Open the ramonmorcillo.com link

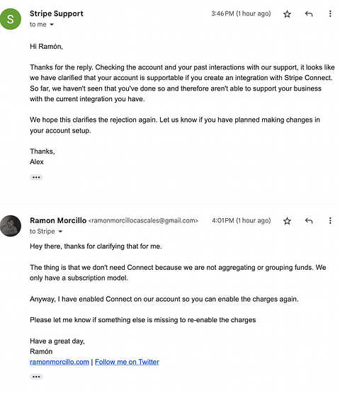59,362
